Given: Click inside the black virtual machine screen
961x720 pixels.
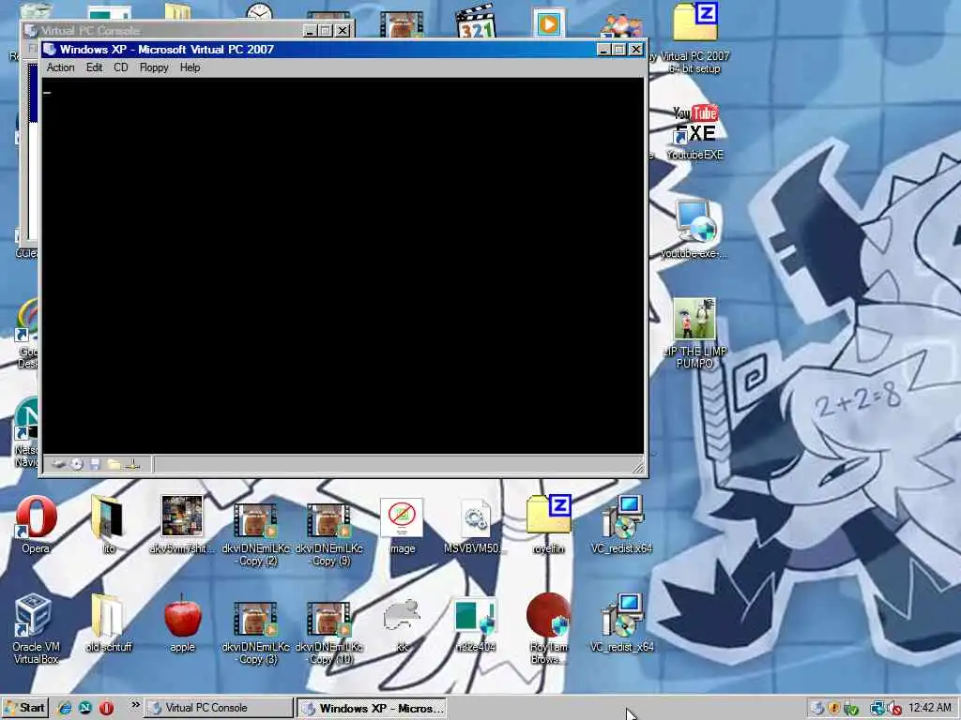Looking at the screenshot, I should tap(343, 265).
